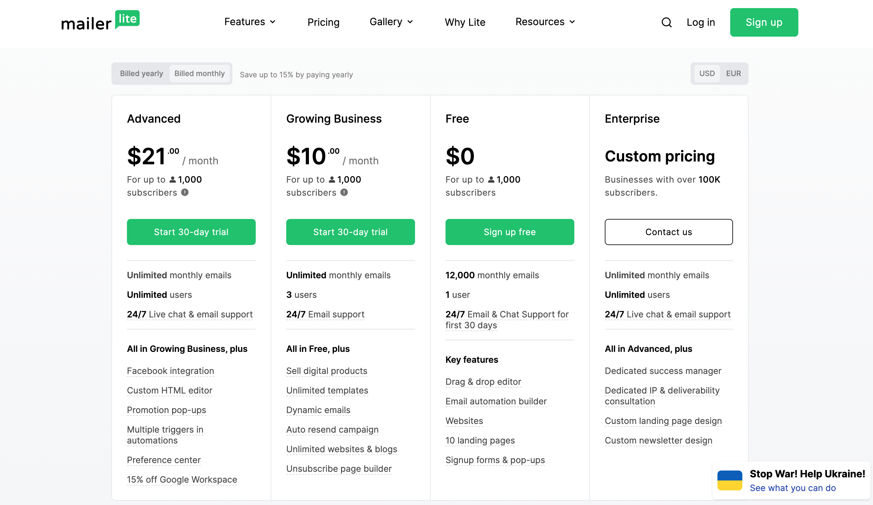Click the Facebook integration feature link

tap(170, 371)
